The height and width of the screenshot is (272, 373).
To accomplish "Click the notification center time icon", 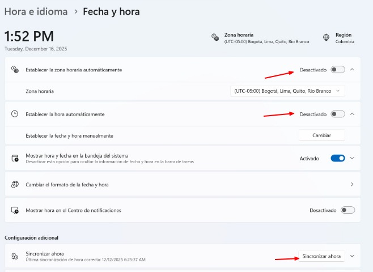I will [15, 210].
